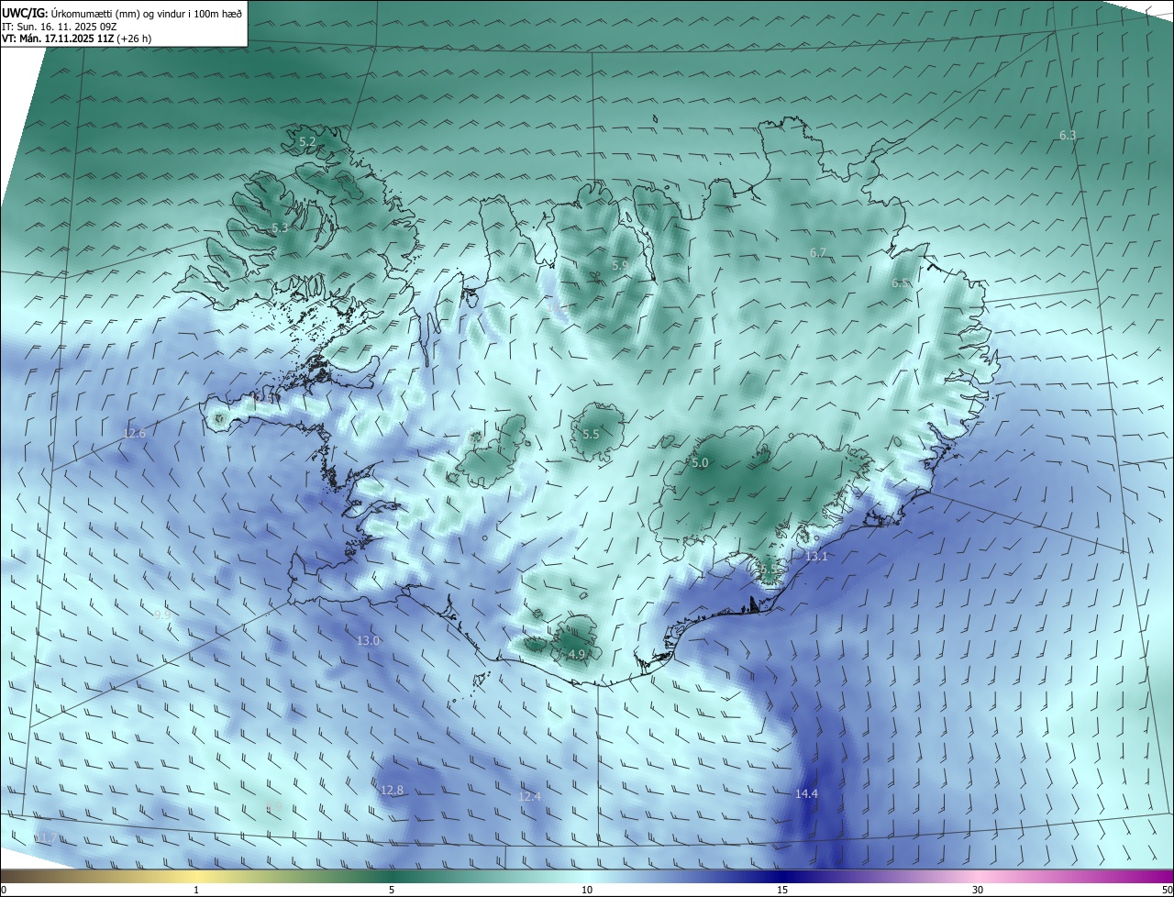
Task: Click the 5.5 value on the glacier
Action: (x=591, y=434)
